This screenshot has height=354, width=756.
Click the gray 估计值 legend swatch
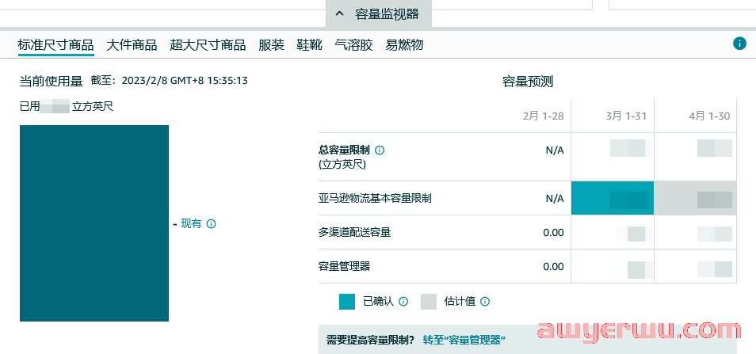429,302
